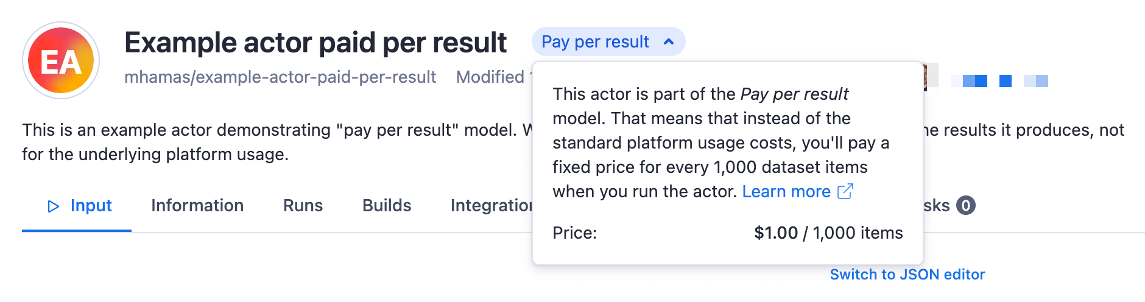Collapse the Pay per result chevron arrow
The width and height of the screenshot is (1145, 302).
[669, 42]
